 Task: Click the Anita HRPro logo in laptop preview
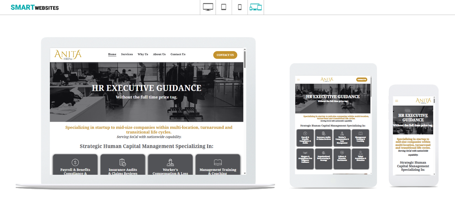point(68,55)
